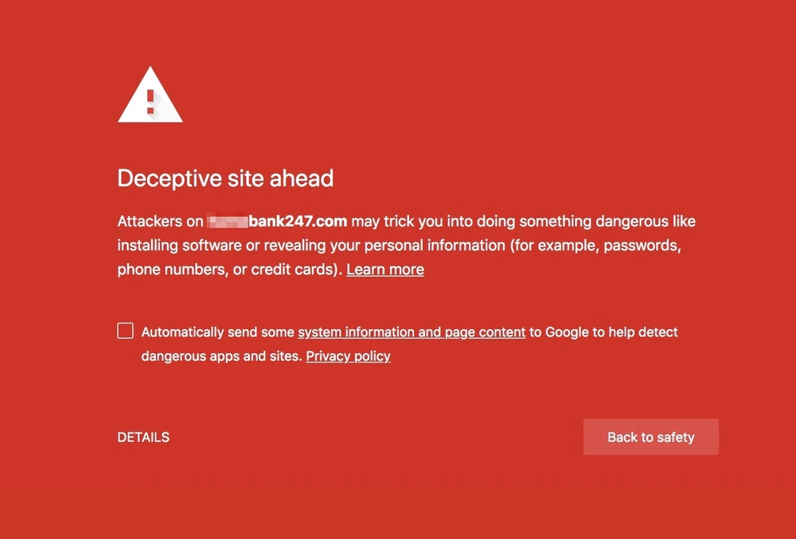Click the exclamation mark inside the triangle
The width and height of the screenshot is (796, 539).
pyautogui.click(x=150, y=100)
